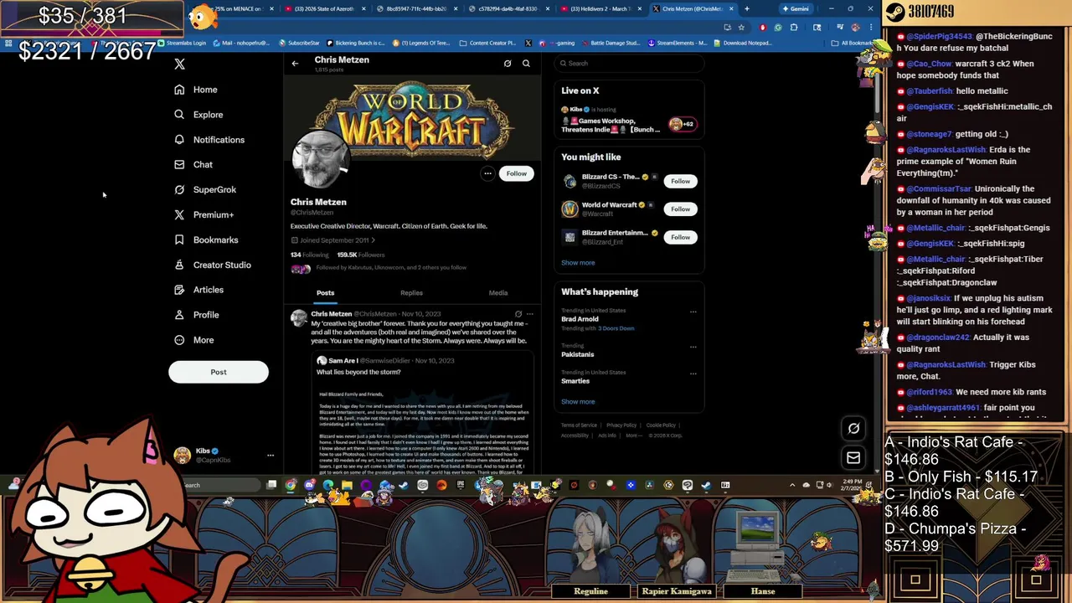Click the Chrome icon in the taskbar
The height and width of the screenshot is (603, 1072).
(291, 485)
